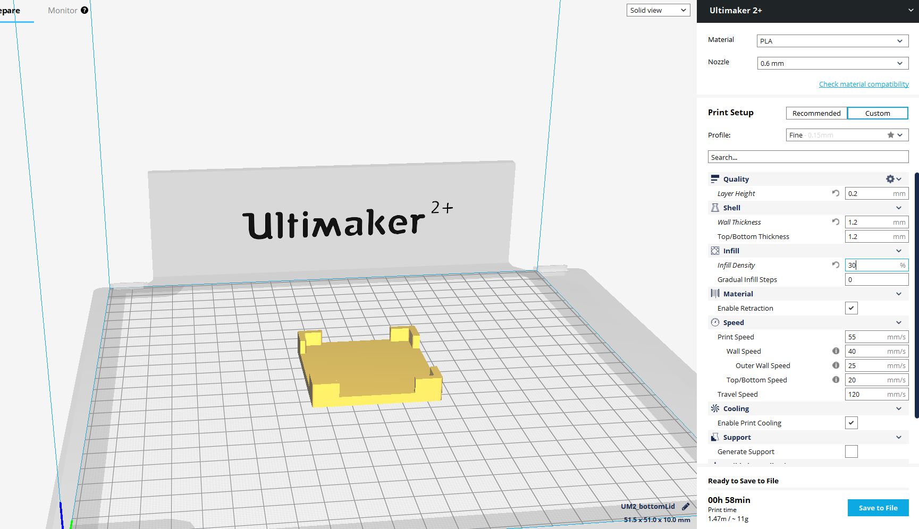Toggle the Enable Retraction checkbox
The height and width of the screenshot is (529, 919).
pos(851,308)
